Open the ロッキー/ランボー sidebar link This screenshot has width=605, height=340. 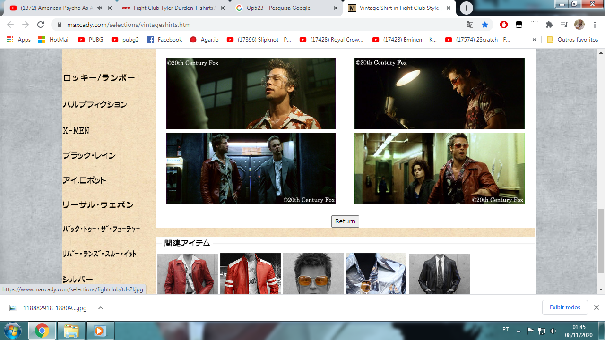(99, 78)
